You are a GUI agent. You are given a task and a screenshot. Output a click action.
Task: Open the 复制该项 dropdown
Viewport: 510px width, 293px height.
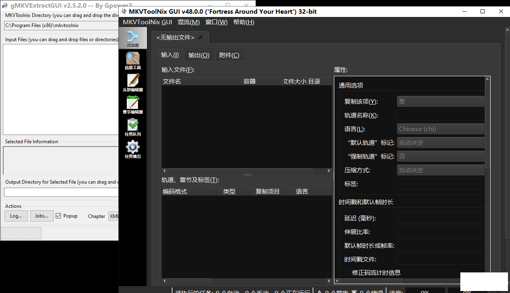pos(441,102)
